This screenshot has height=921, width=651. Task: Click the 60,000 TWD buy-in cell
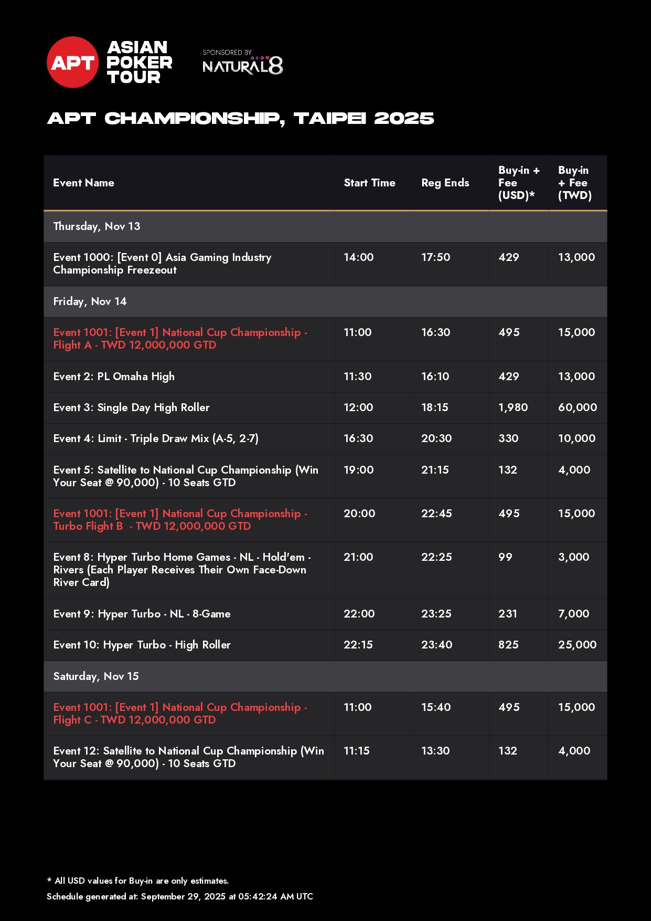[x=577, y=407]
